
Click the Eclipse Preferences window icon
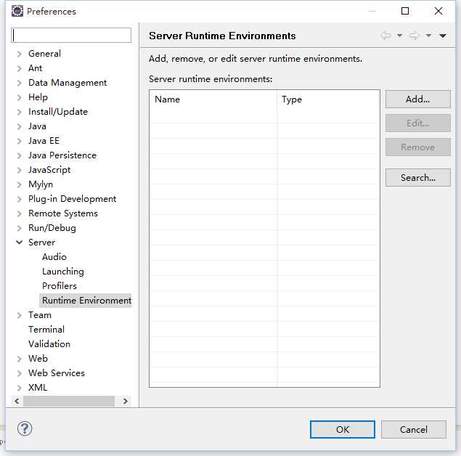click(x=17, y=11)
